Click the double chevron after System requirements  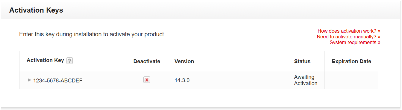(379, 43)
